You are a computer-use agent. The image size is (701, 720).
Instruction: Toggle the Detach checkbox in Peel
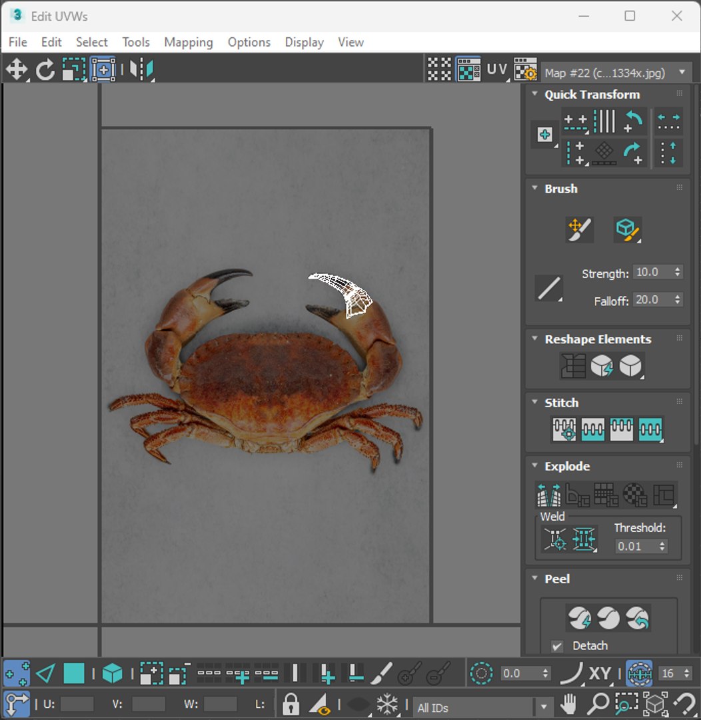[x=557, y=646]
